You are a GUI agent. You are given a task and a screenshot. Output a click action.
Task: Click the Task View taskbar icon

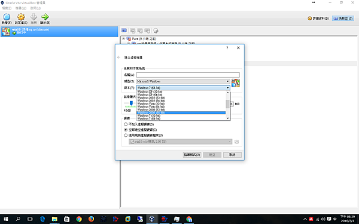(x=30, y=219)
